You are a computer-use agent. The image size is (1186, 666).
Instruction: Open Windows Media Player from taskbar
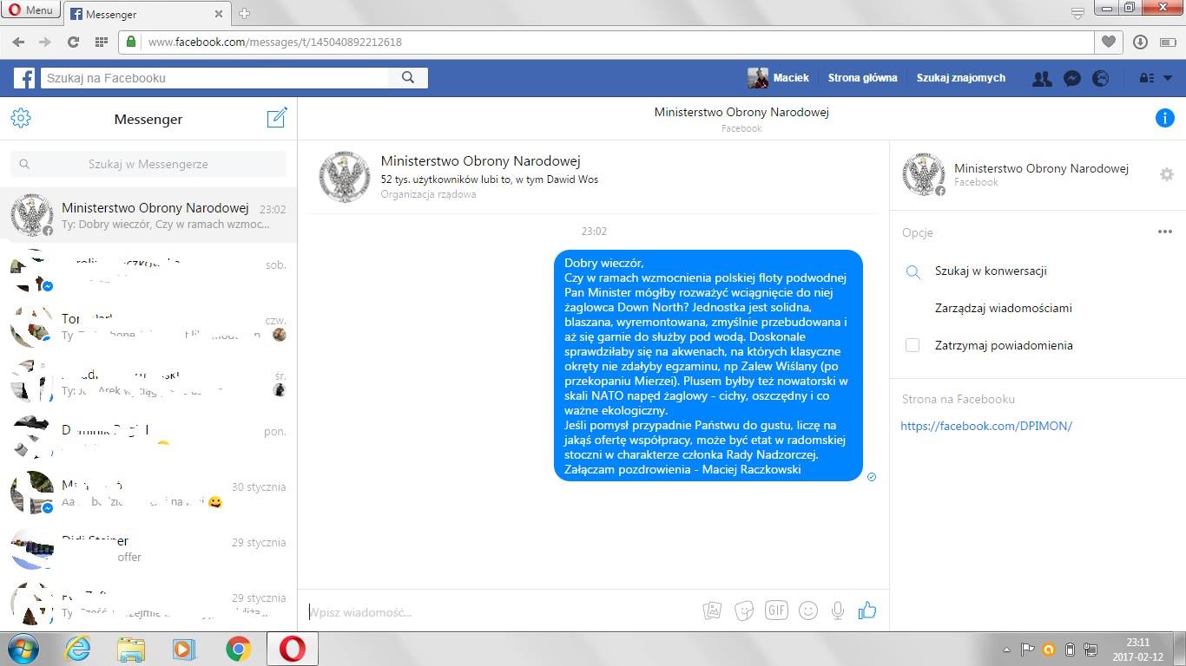click(x=185, y=649)
